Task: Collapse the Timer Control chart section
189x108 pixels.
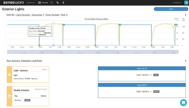Action: [x=186, y=15]
